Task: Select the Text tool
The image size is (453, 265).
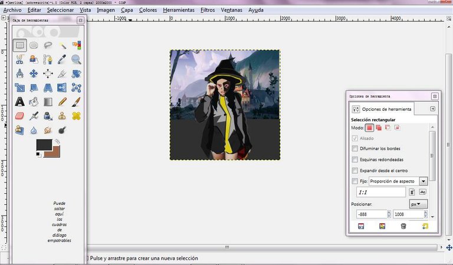Action: point(19,102)
